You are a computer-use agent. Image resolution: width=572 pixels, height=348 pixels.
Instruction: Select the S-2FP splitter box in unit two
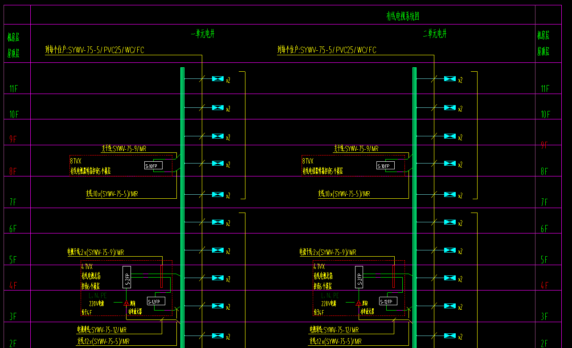359,277
